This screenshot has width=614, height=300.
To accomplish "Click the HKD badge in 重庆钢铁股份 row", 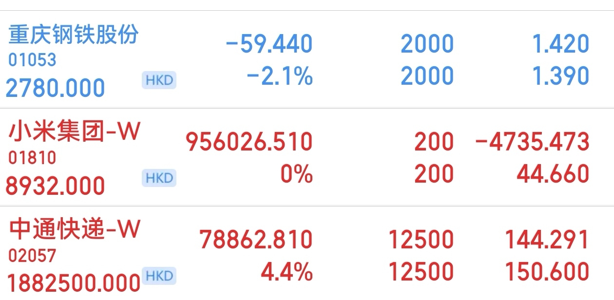I will [x=159, y=80].
